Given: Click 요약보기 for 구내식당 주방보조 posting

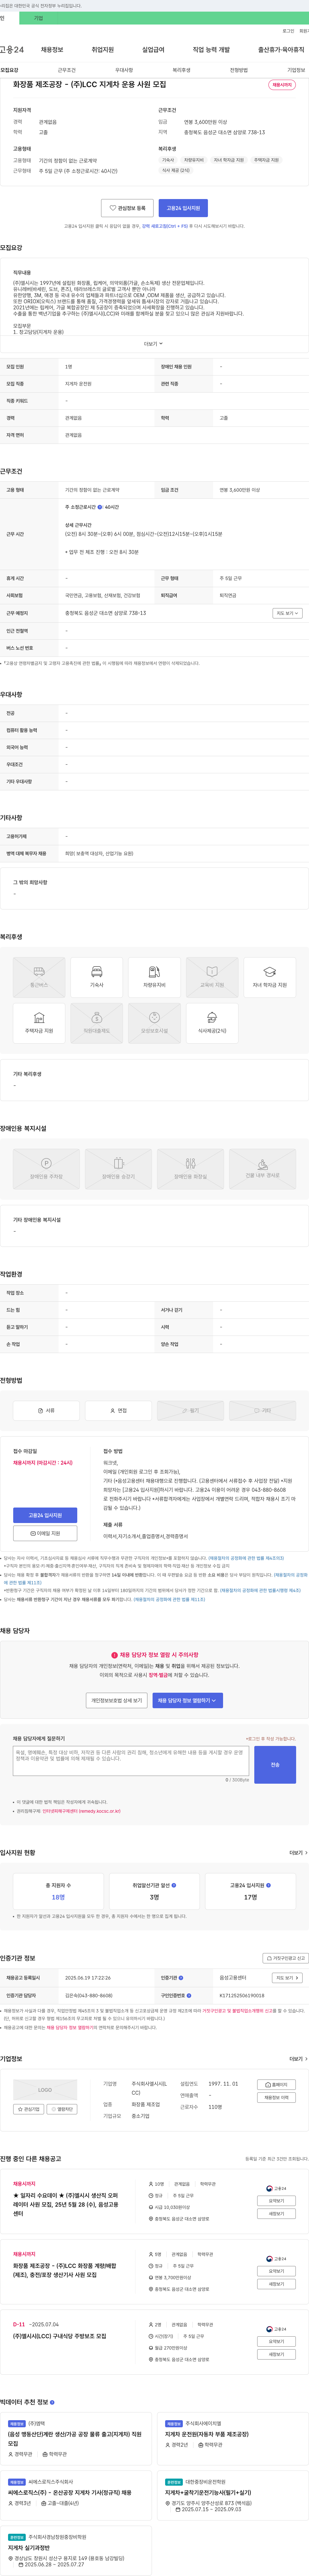Looking at the screenshot, I should pyautogui.click(x=276, y=2341).
